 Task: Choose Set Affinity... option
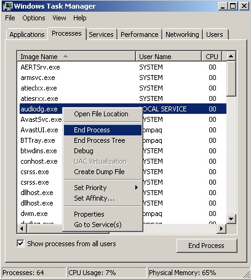pyautogui.click(x=103, y=198)
